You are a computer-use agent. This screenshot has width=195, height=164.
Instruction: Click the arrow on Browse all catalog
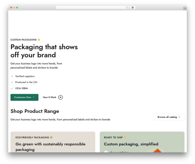click(179, 117)
